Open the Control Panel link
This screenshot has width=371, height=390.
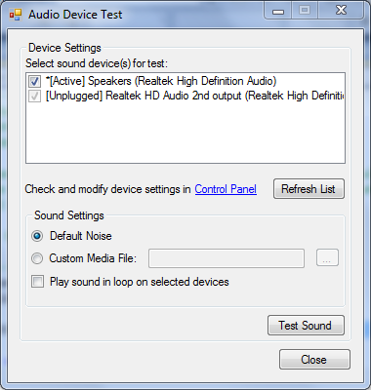(226, 189)
